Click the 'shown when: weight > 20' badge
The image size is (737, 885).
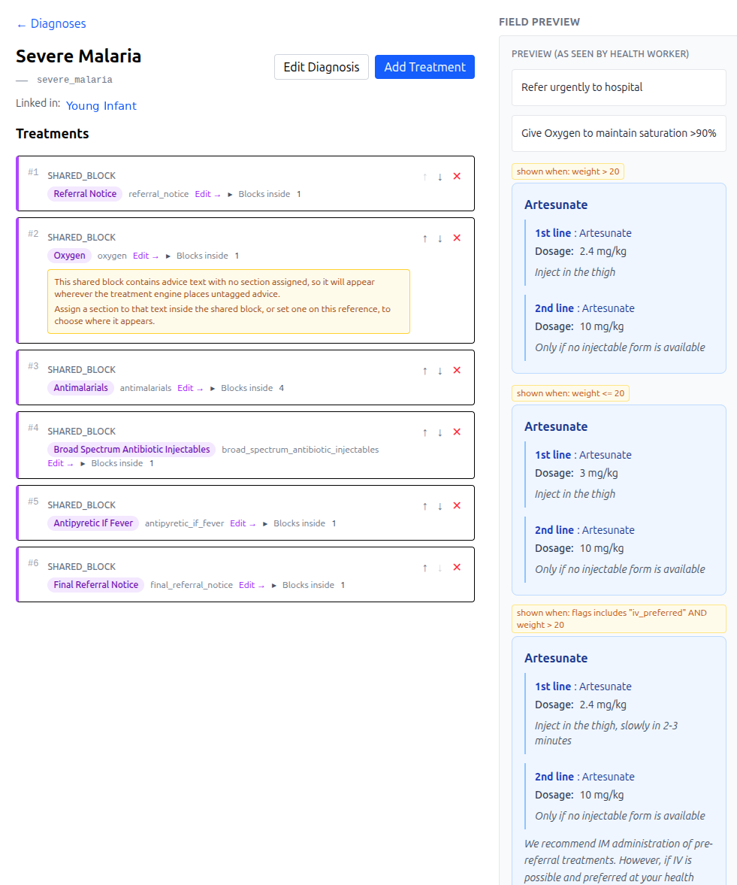pyautogui.click(x=568, y=171)
